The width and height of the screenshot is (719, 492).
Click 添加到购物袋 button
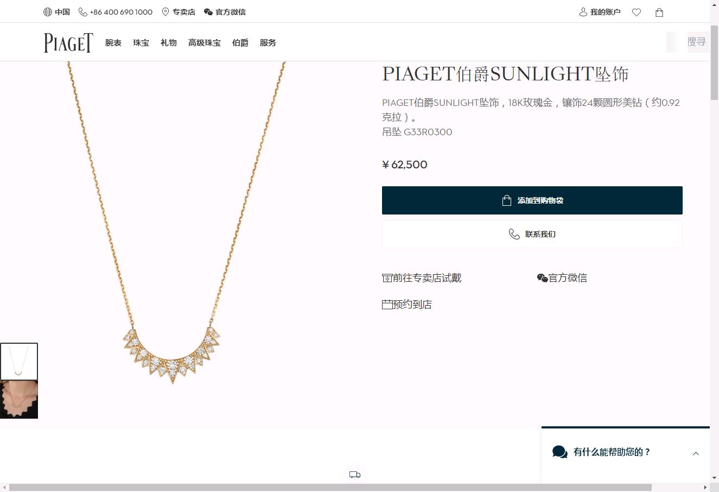[532, 200]
